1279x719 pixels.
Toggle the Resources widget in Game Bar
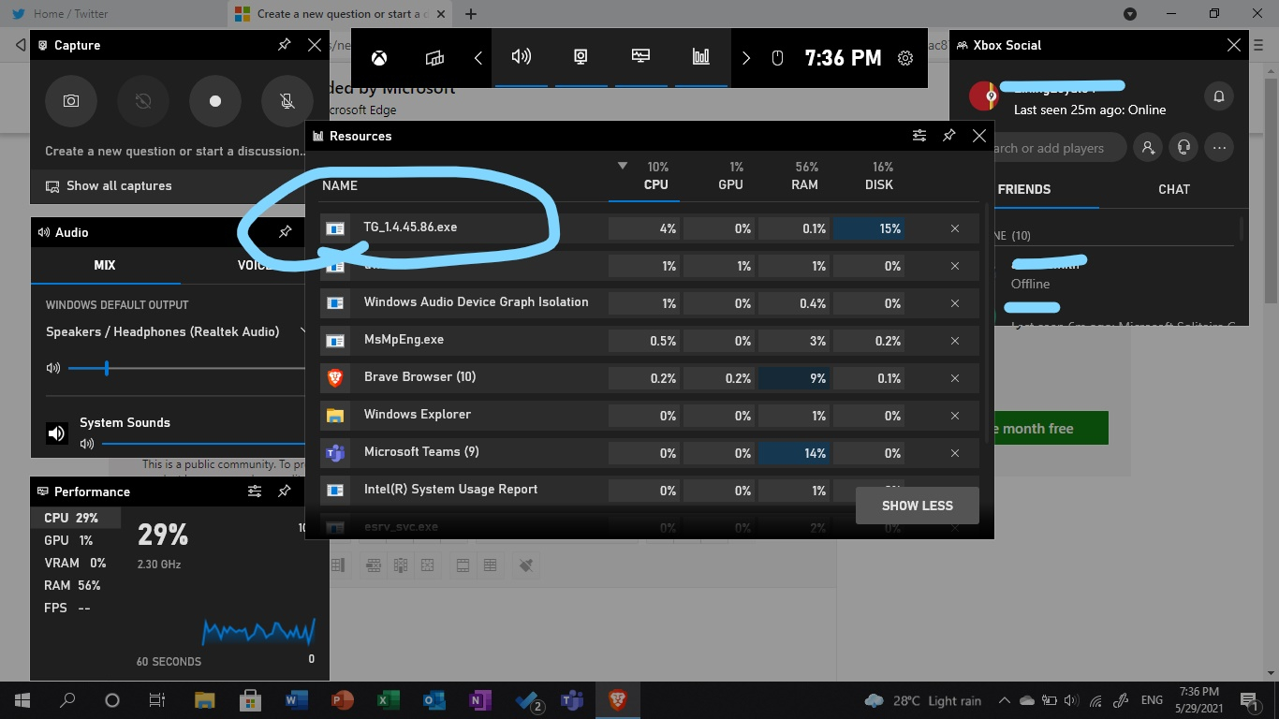pyautogui.click(x=700, y=57)
